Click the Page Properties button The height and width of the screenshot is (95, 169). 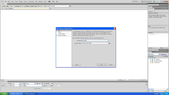[x=38, y=88]
